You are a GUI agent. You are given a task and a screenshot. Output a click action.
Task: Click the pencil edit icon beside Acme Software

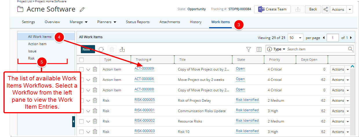[x=82, y=10]
